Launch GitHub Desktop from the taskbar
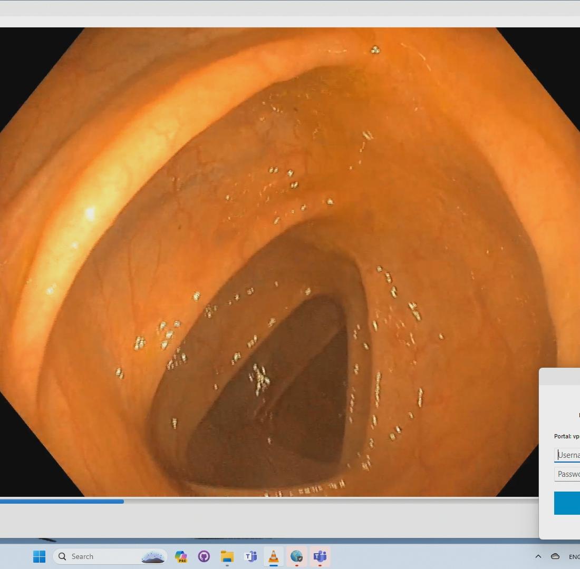Image resolution: width=580 pixels, height=569 pixels. [204, 556]
